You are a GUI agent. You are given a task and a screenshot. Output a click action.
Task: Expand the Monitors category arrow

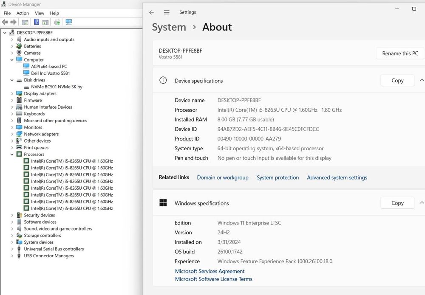coord(12,127)
